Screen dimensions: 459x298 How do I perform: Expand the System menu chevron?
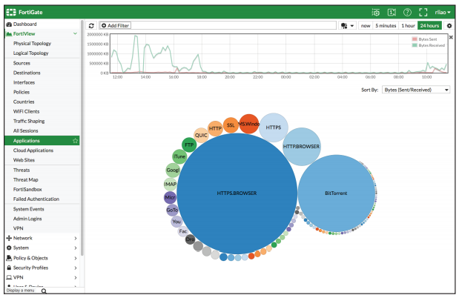[76, 248]
